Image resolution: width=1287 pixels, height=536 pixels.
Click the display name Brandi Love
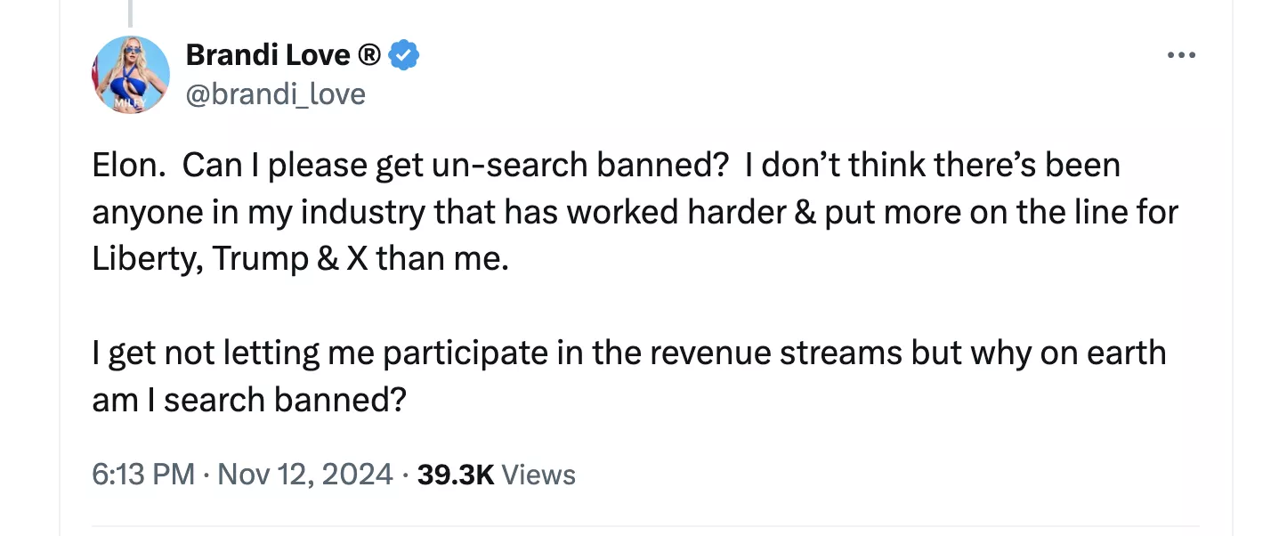click(267, 55)
